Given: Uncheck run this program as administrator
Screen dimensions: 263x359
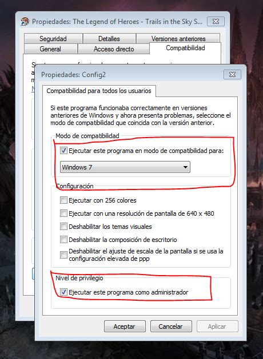Looking at the screenshot, I should 63,292.
